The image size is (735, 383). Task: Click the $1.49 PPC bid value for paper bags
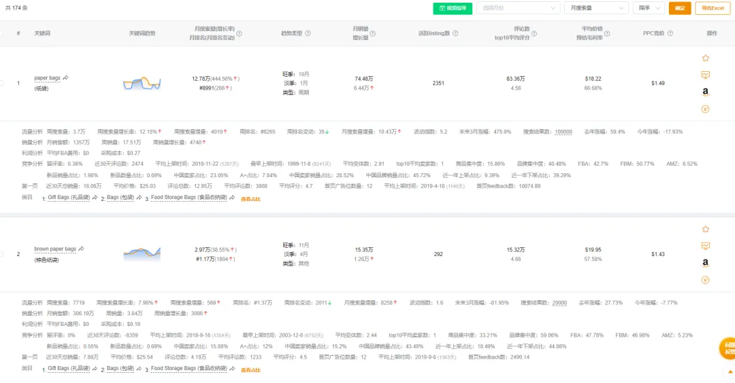pyautogui.click(x=657, y=84)
